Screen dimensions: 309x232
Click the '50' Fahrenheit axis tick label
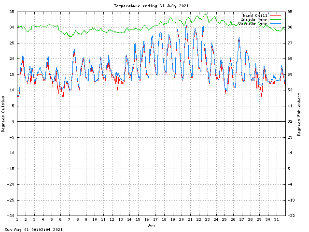[290, 90]
